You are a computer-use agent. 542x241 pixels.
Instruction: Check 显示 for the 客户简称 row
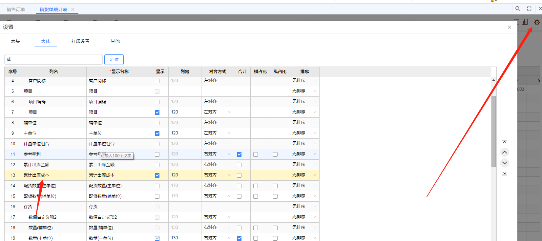[x=157, y=81]
